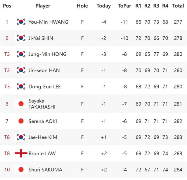Click the flag icon beside Jae-Hee KIM
Viewport: 187px width, 180px height.
21,137
